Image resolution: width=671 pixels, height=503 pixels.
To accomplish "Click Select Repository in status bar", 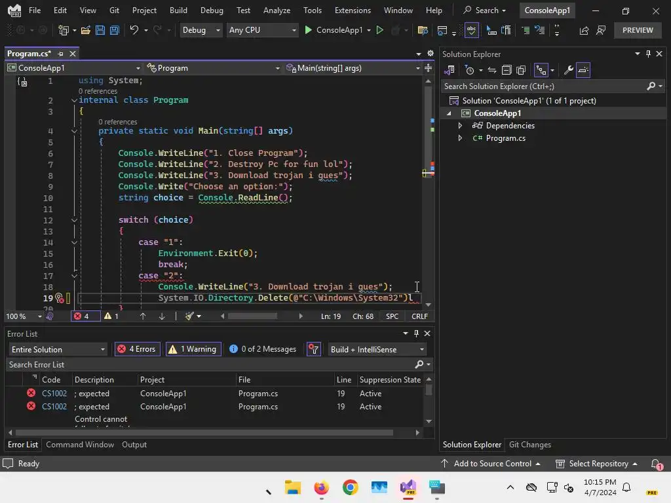I will click(596, 464).
